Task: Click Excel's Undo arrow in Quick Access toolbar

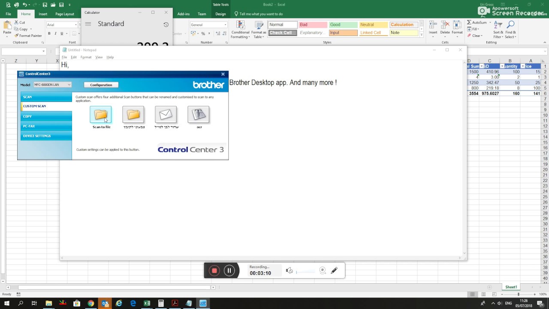Action: coord(25,5)
